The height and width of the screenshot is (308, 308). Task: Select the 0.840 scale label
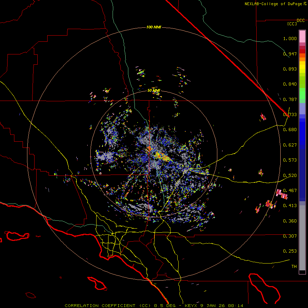click(x=290, y=84)
